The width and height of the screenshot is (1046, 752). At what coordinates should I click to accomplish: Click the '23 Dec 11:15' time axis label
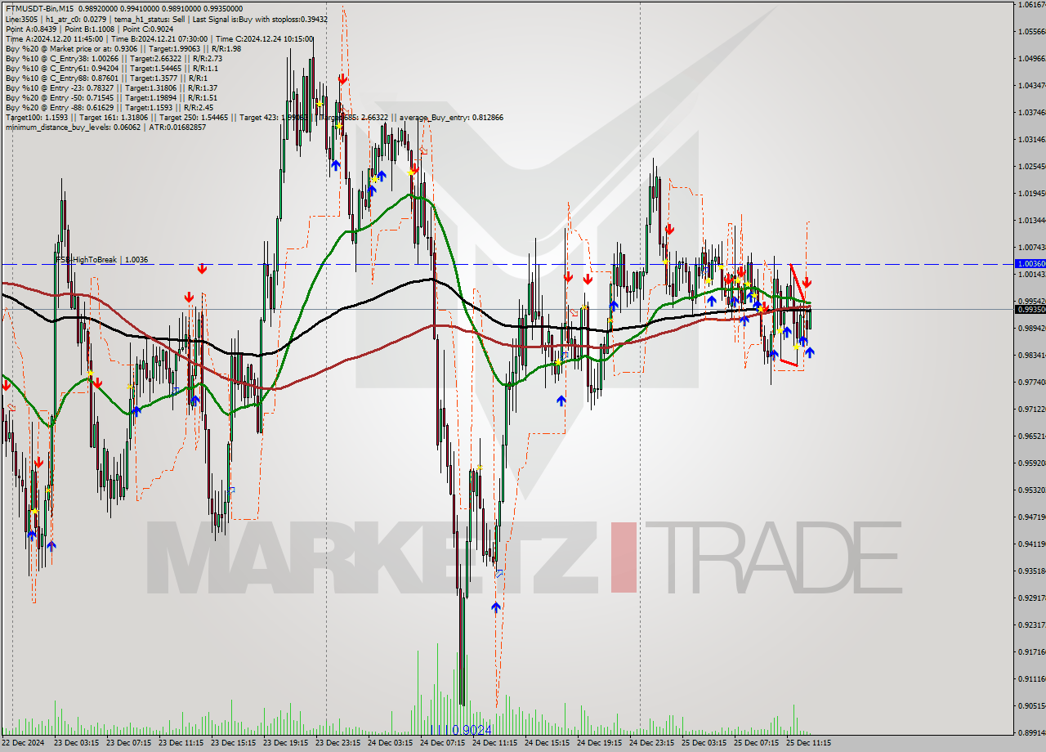pyautogui.click(x=181, y=743)
